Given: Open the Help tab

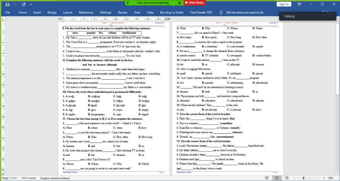Looking at the screenshot, I should pyautogui.click(x=150, y=13).
